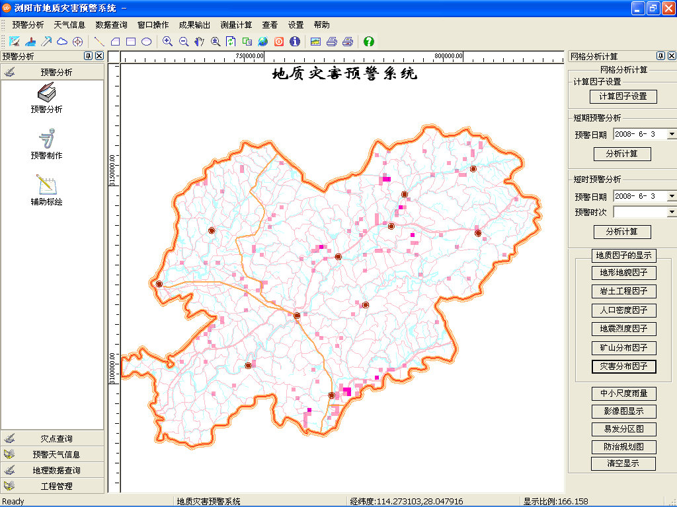Click the globe full-extent toolbar icon

coord(263,42)
